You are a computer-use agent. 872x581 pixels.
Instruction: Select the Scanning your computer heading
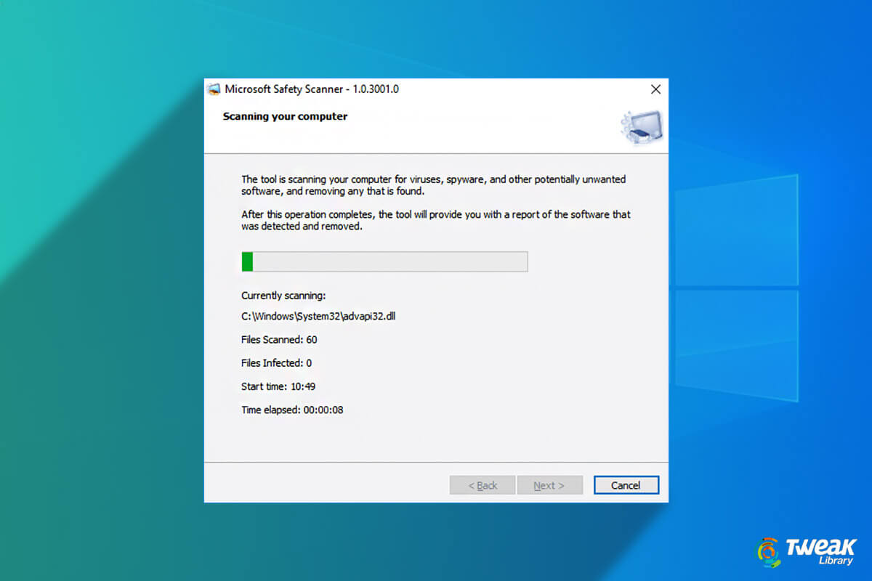tap(284, 116)
